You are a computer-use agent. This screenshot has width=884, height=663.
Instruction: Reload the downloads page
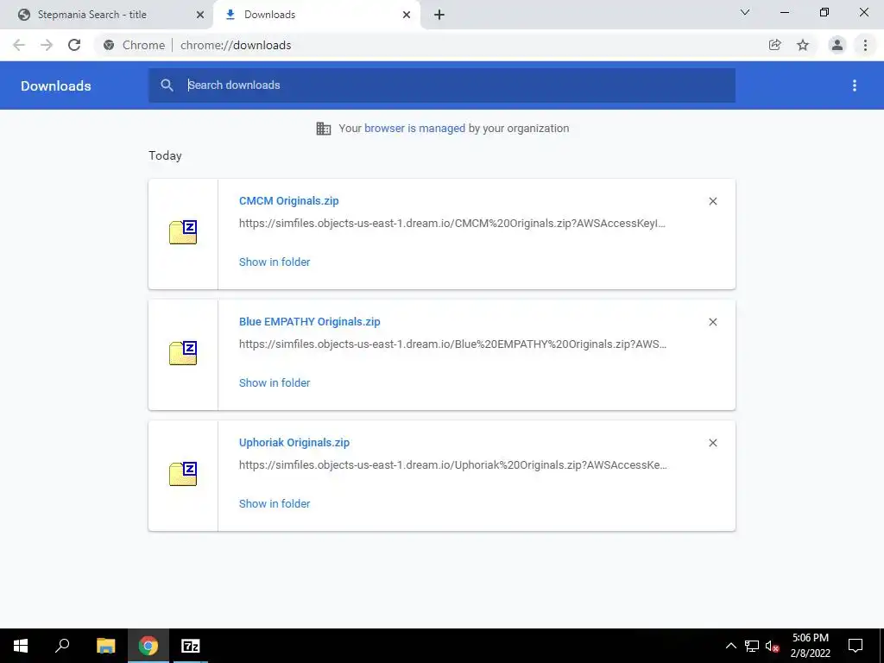[74, 45]
